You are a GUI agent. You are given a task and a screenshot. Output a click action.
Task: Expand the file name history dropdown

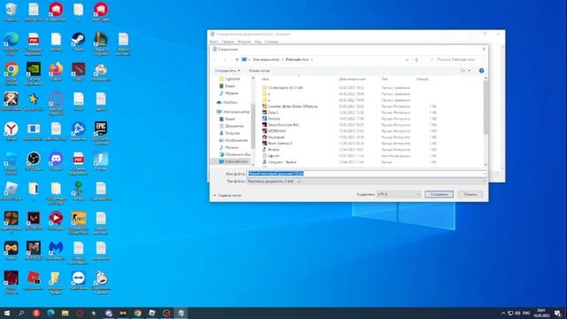click(484, 174)
